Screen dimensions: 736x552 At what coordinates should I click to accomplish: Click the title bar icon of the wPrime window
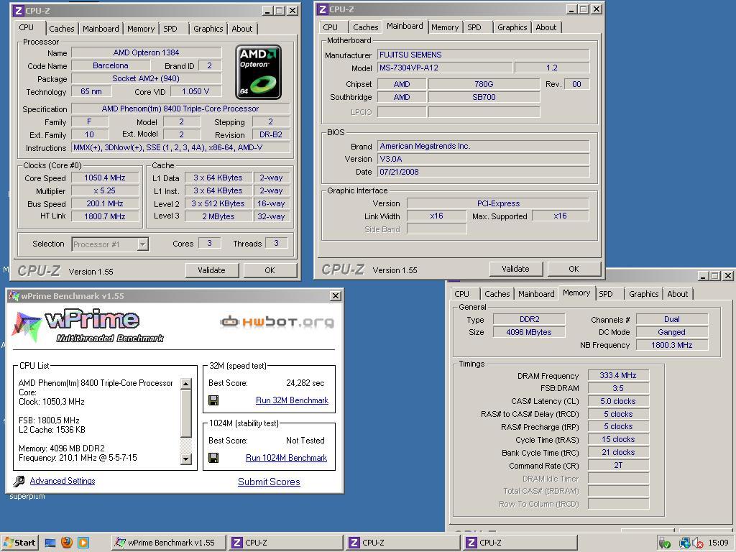click(x=14, y=295)
